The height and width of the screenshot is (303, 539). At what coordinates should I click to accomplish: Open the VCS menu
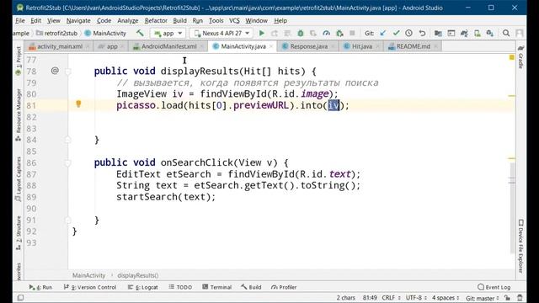pyautogui.click(x=234, y=20)
